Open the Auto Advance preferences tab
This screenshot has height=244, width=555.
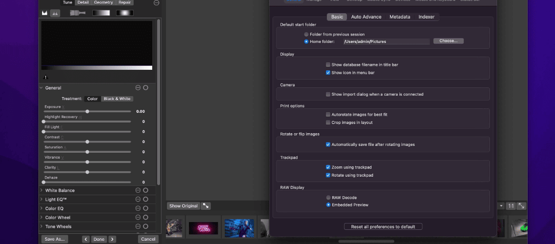coord(366,17)
